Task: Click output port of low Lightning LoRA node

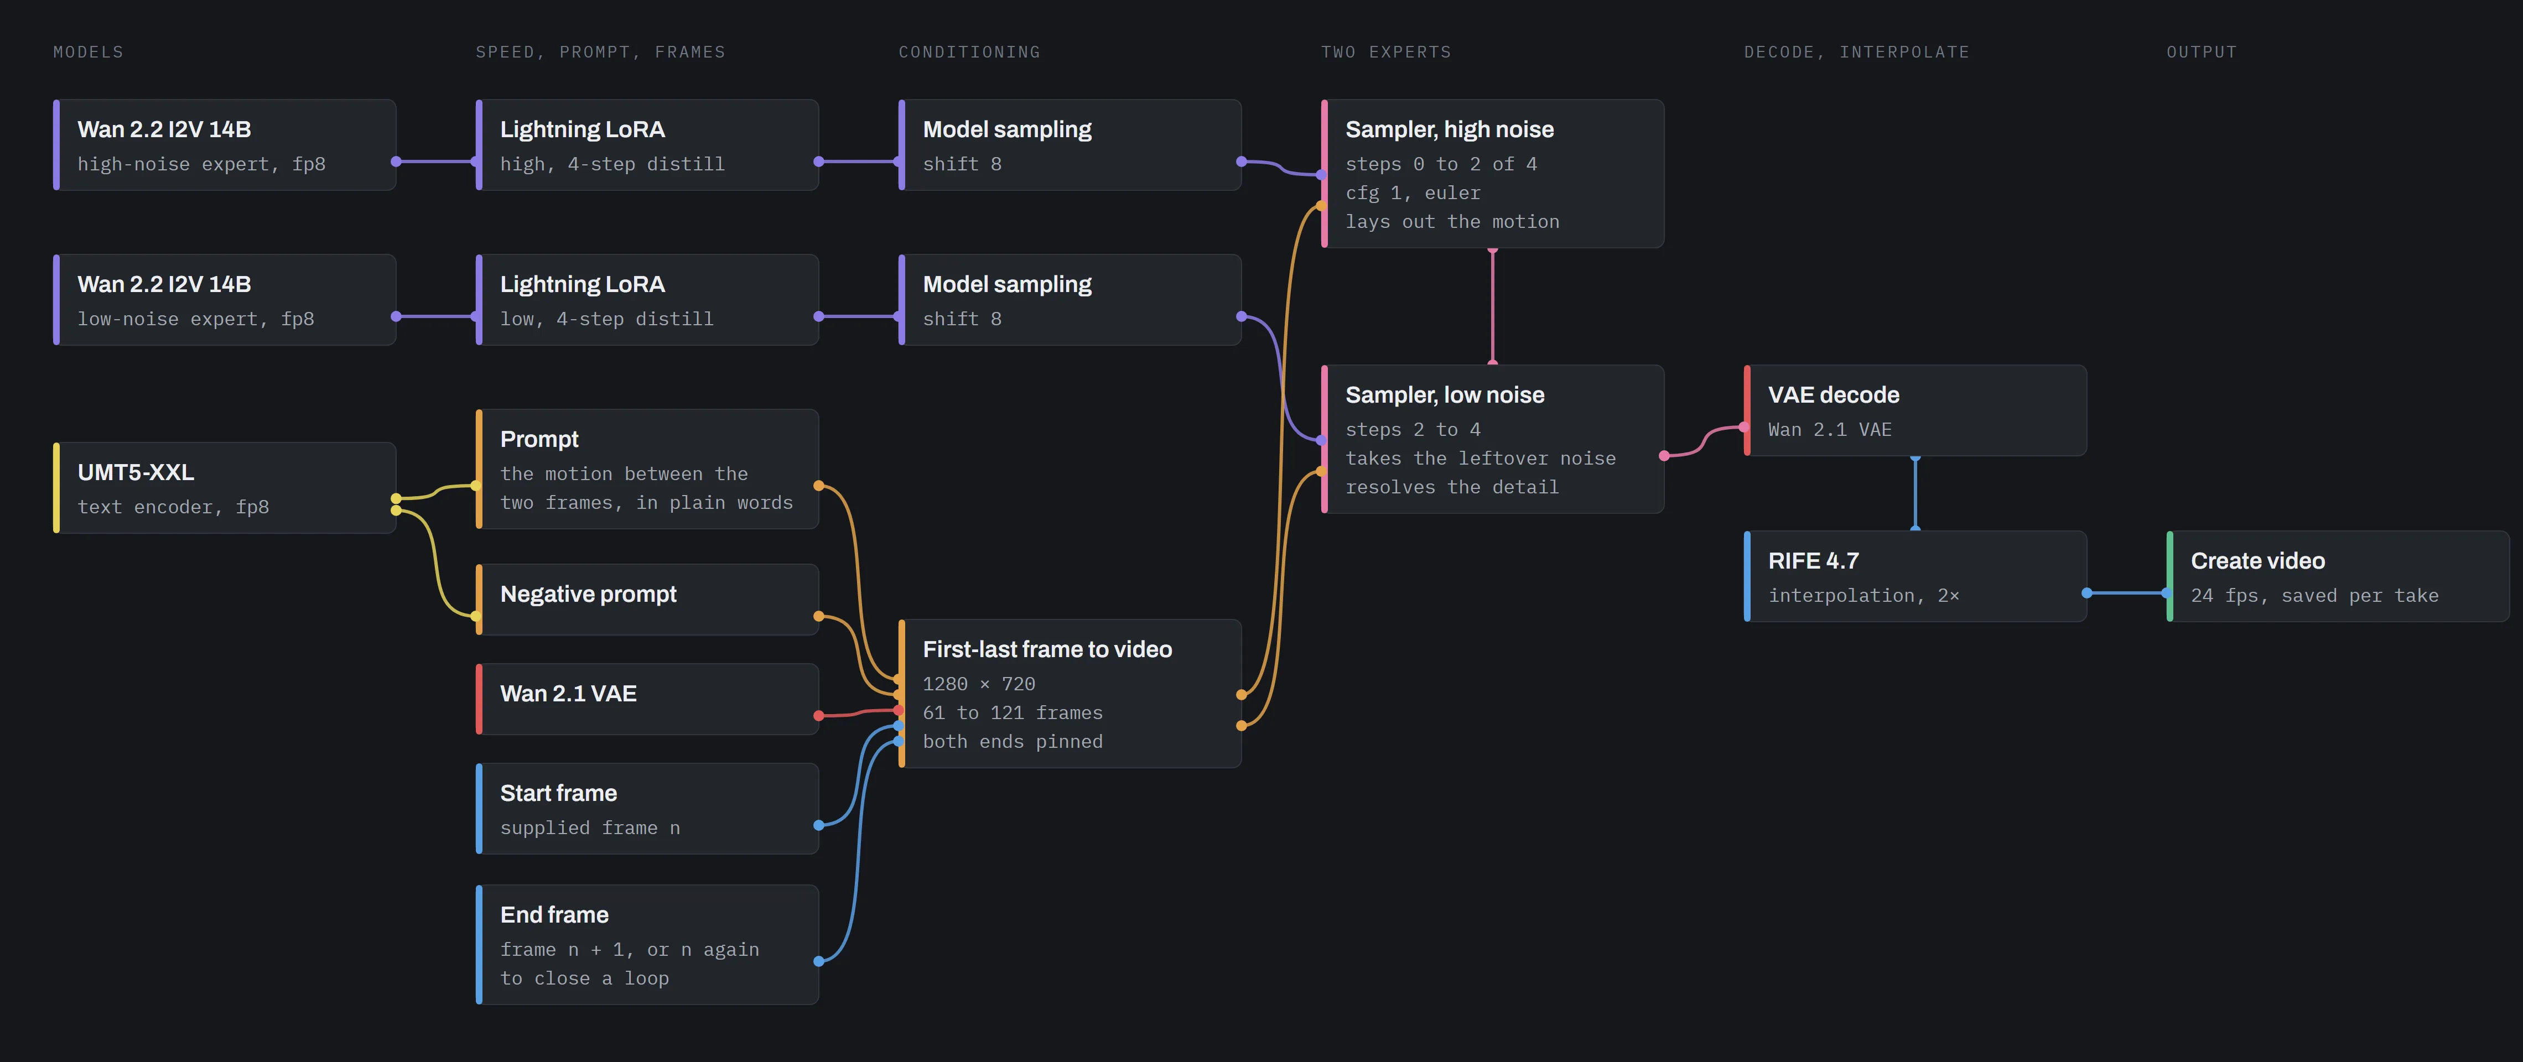Action: 819,316
